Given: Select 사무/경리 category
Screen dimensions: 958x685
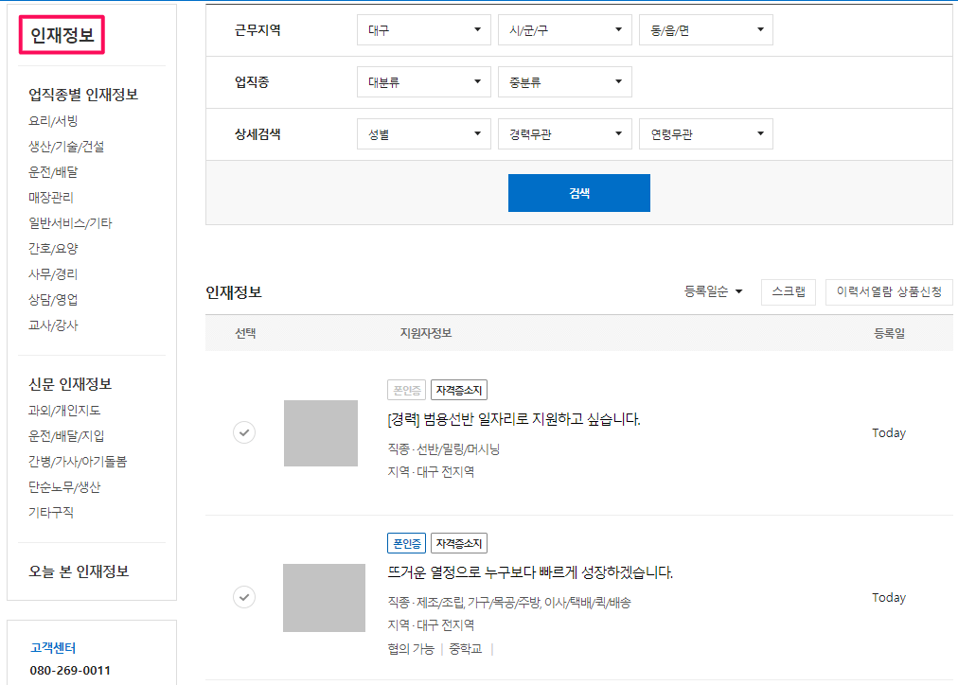Looking at the screenshot, I should [x=53, y=274].
